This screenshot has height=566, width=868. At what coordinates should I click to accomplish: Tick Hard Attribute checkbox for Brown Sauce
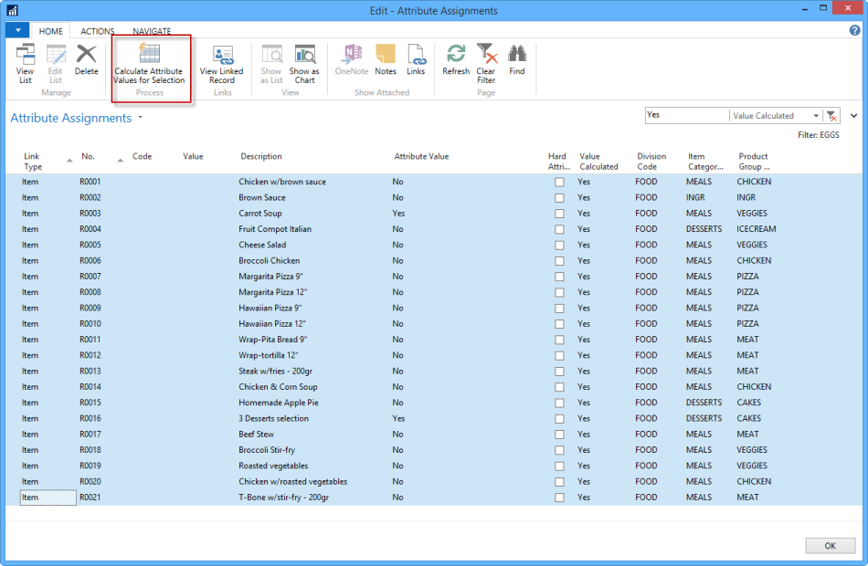(x=559, y=198)
